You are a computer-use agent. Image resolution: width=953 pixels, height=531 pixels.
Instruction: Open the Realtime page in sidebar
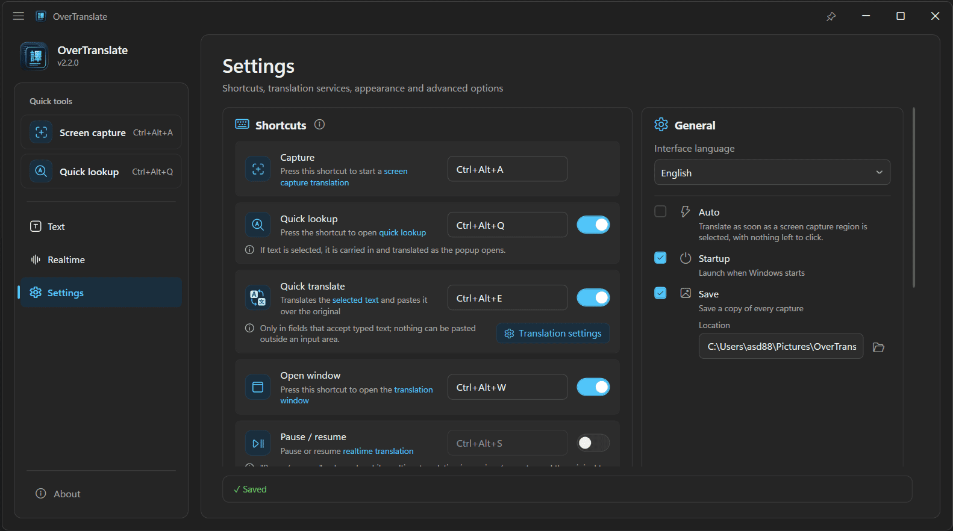(x=101, y=259)
